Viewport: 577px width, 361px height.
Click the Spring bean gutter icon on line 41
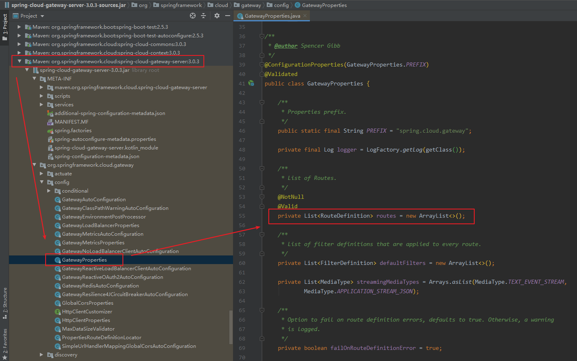click(x=251, y=83)
